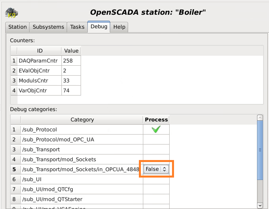
Task: Select the DAQParamCntr counter row
Action: coord(38,61)
